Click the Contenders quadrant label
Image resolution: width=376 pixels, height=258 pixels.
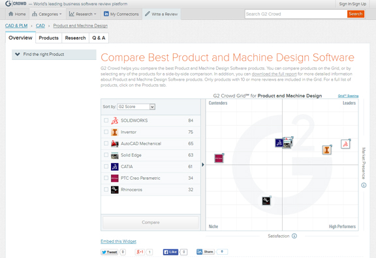point(218,103)
